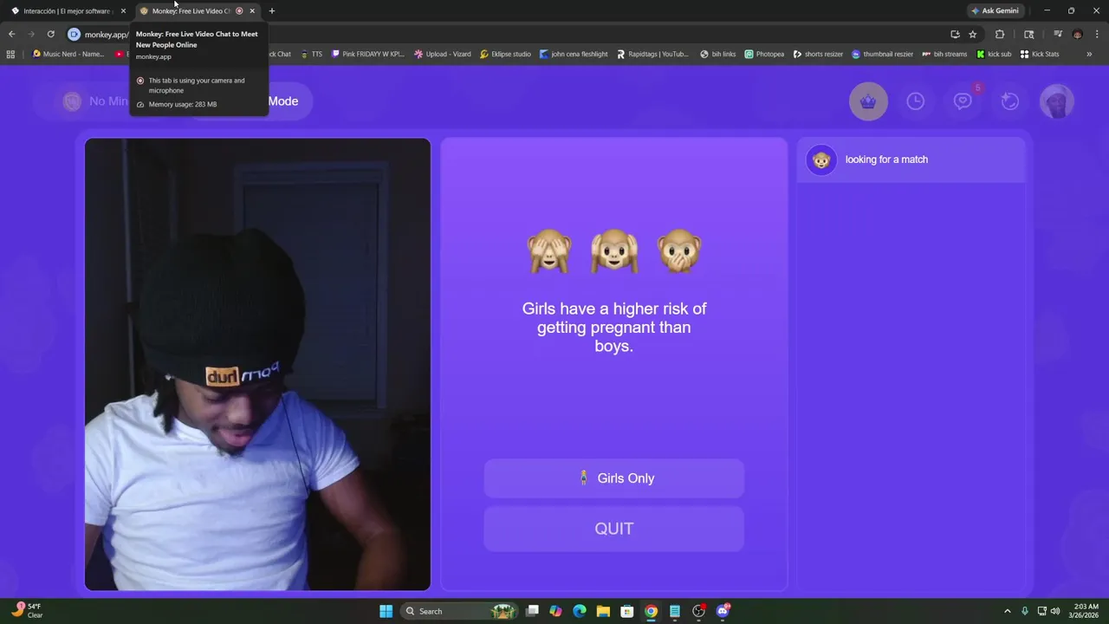Image resolution: width=1109 pixels, height=624 pixels.
Task: Open the Copilot icon on taskbar
Action: tap(555, 611)
